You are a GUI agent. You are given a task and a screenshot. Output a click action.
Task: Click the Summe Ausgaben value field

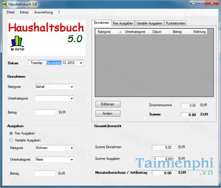click(x=163, y=159)
